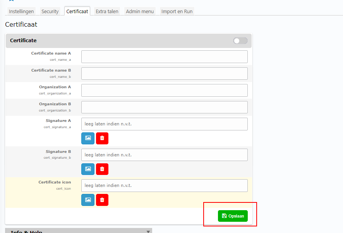
Task: Select the Extra talen tab
Action: click(x=107, y=12)
